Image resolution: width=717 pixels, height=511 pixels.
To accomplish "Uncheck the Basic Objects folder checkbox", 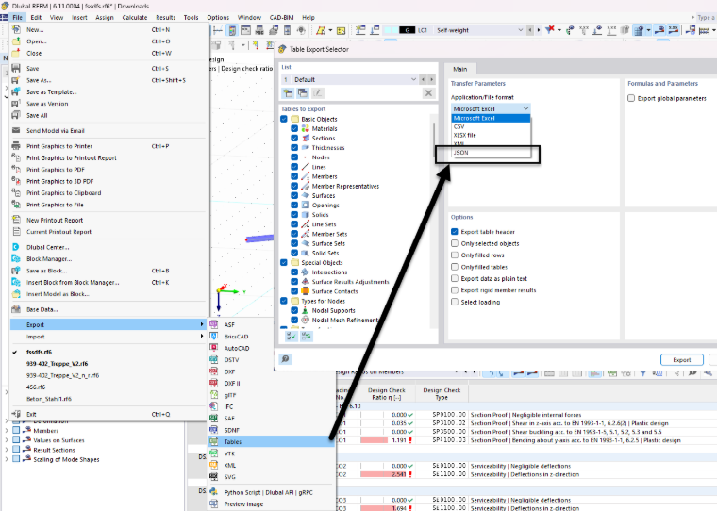I will [284, 119].
